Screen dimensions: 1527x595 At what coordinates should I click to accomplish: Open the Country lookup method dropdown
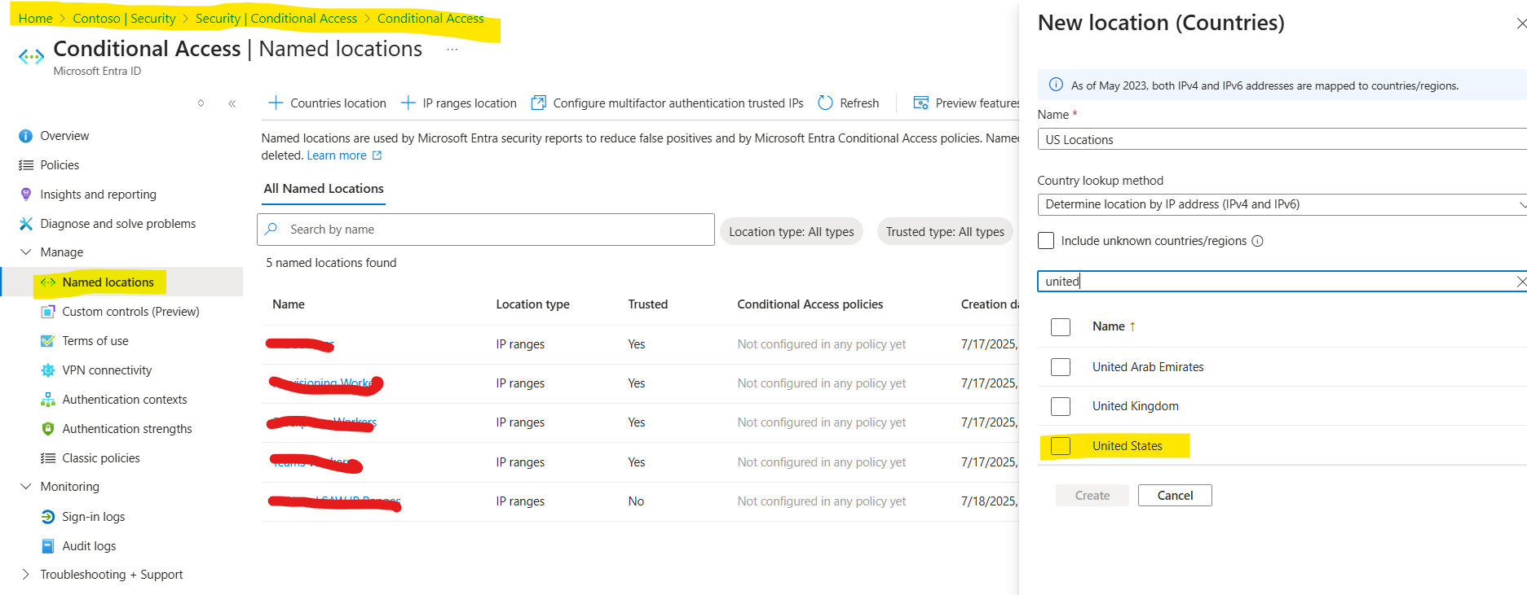pyautogui.click(x=1282, y=204)
